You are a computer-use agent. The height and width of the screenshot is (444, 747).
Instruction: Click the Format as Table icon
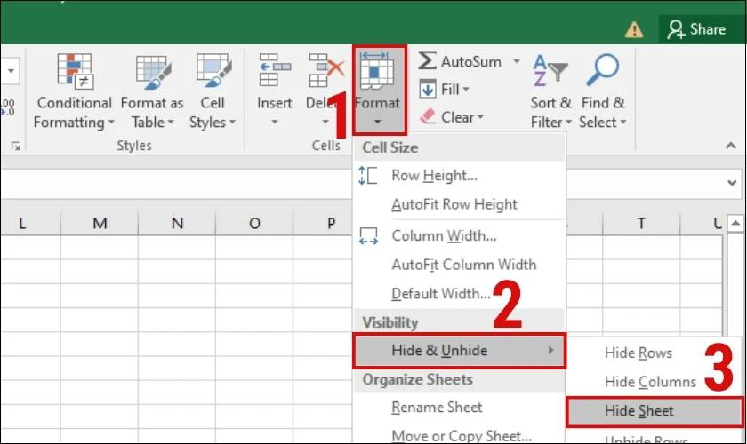[x=153, y=72]
